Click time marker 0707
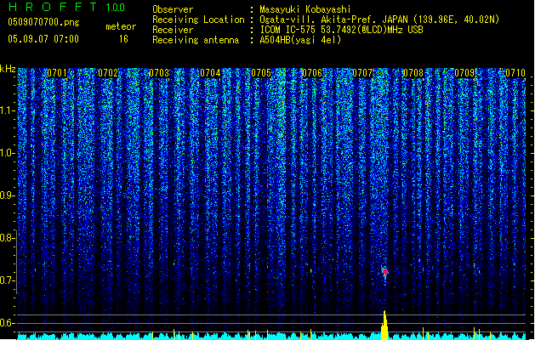The height and width of the screenshot is (340, 535). point(362,73)
